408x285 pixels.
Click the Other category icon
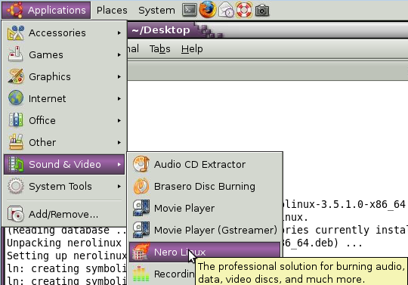16,142
